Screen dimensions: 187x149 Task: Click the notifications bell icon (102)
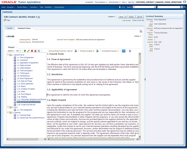[x=120, y=7]
